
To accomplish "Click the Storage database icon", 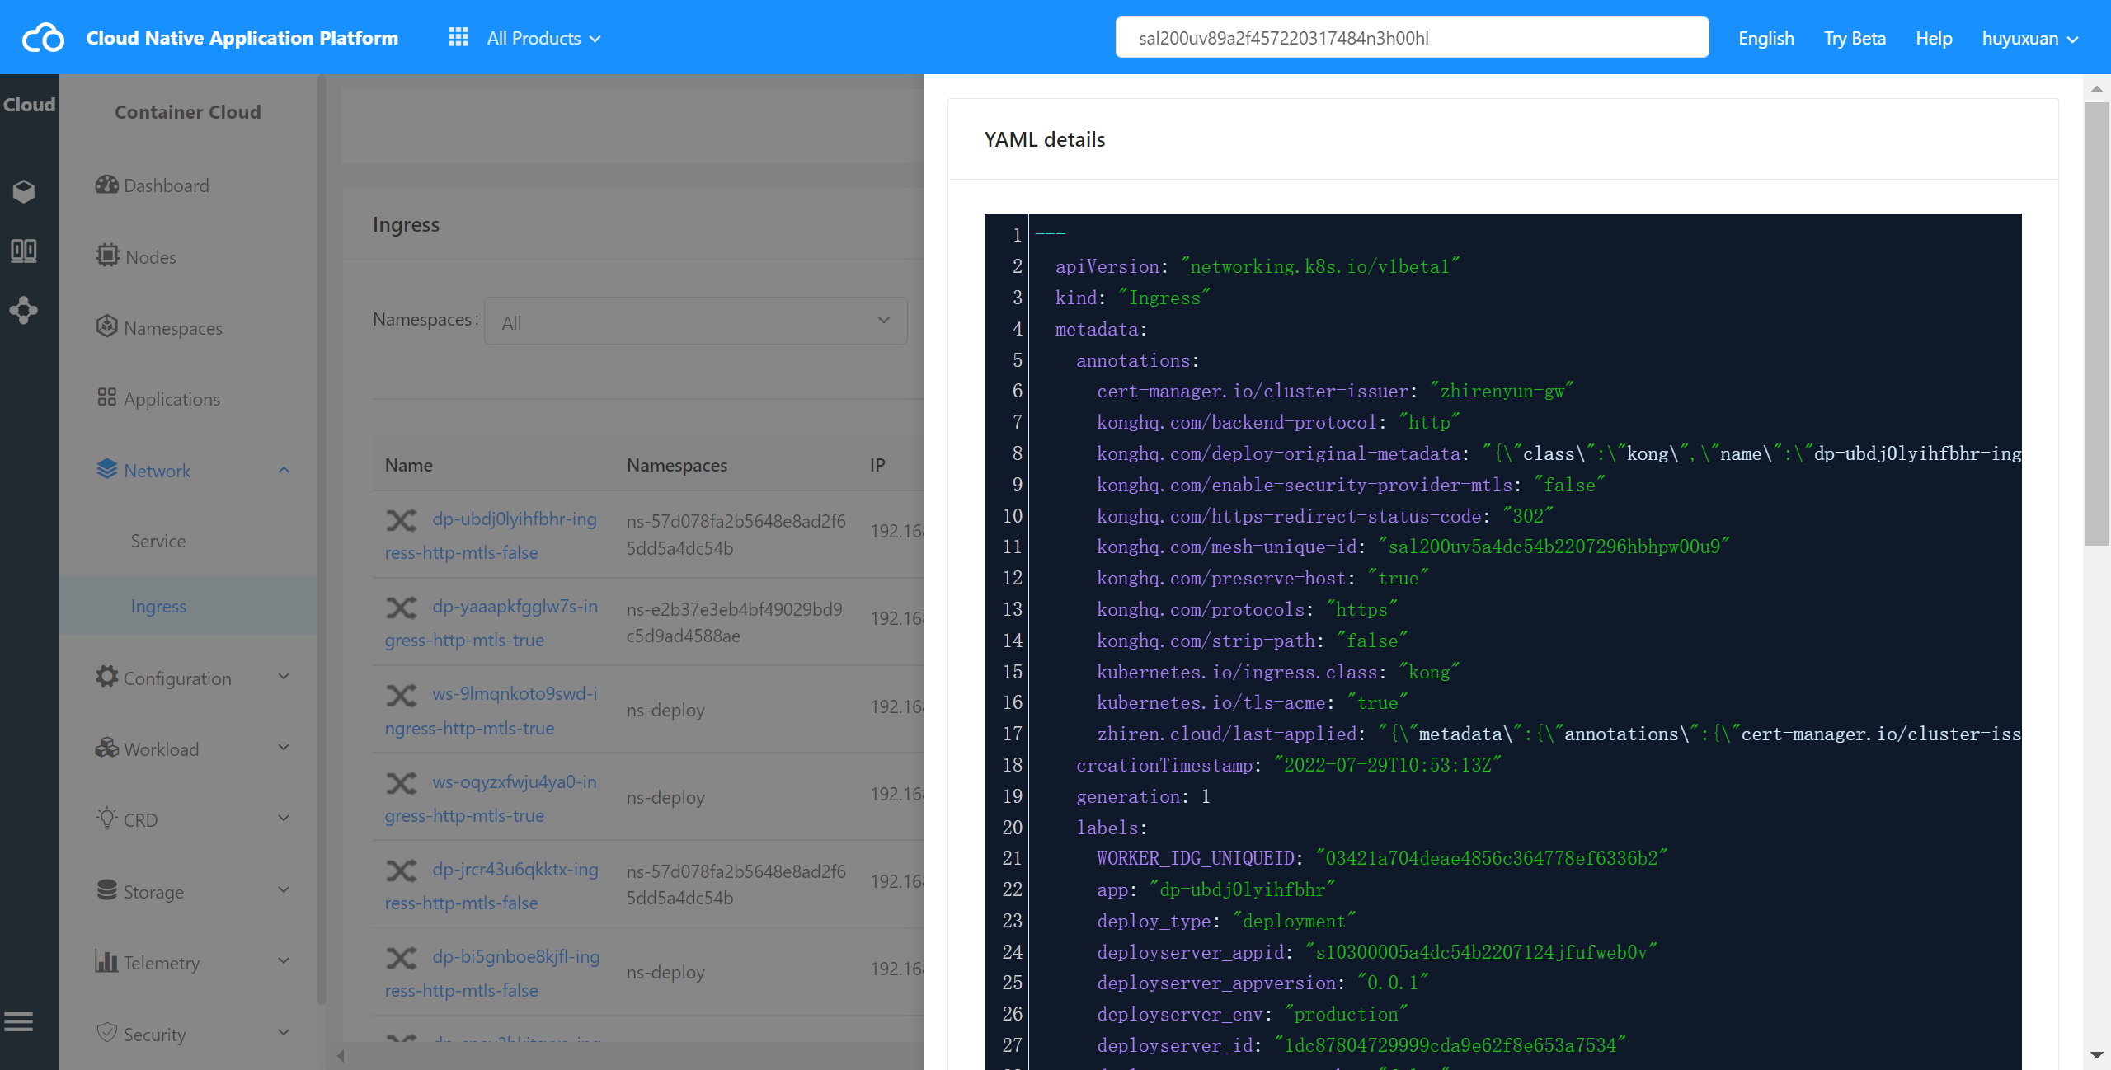I will coord(106,890).
